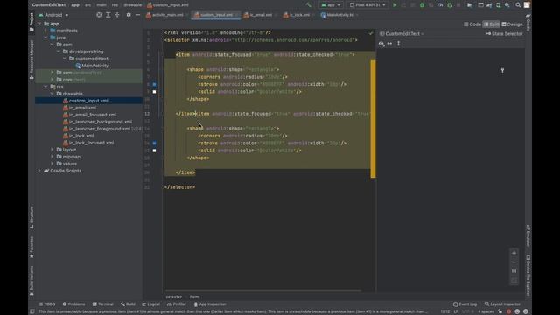This screenshot has width=560, height=315.
Task: Open the Favorites tool window
Action: coord(31,247)
